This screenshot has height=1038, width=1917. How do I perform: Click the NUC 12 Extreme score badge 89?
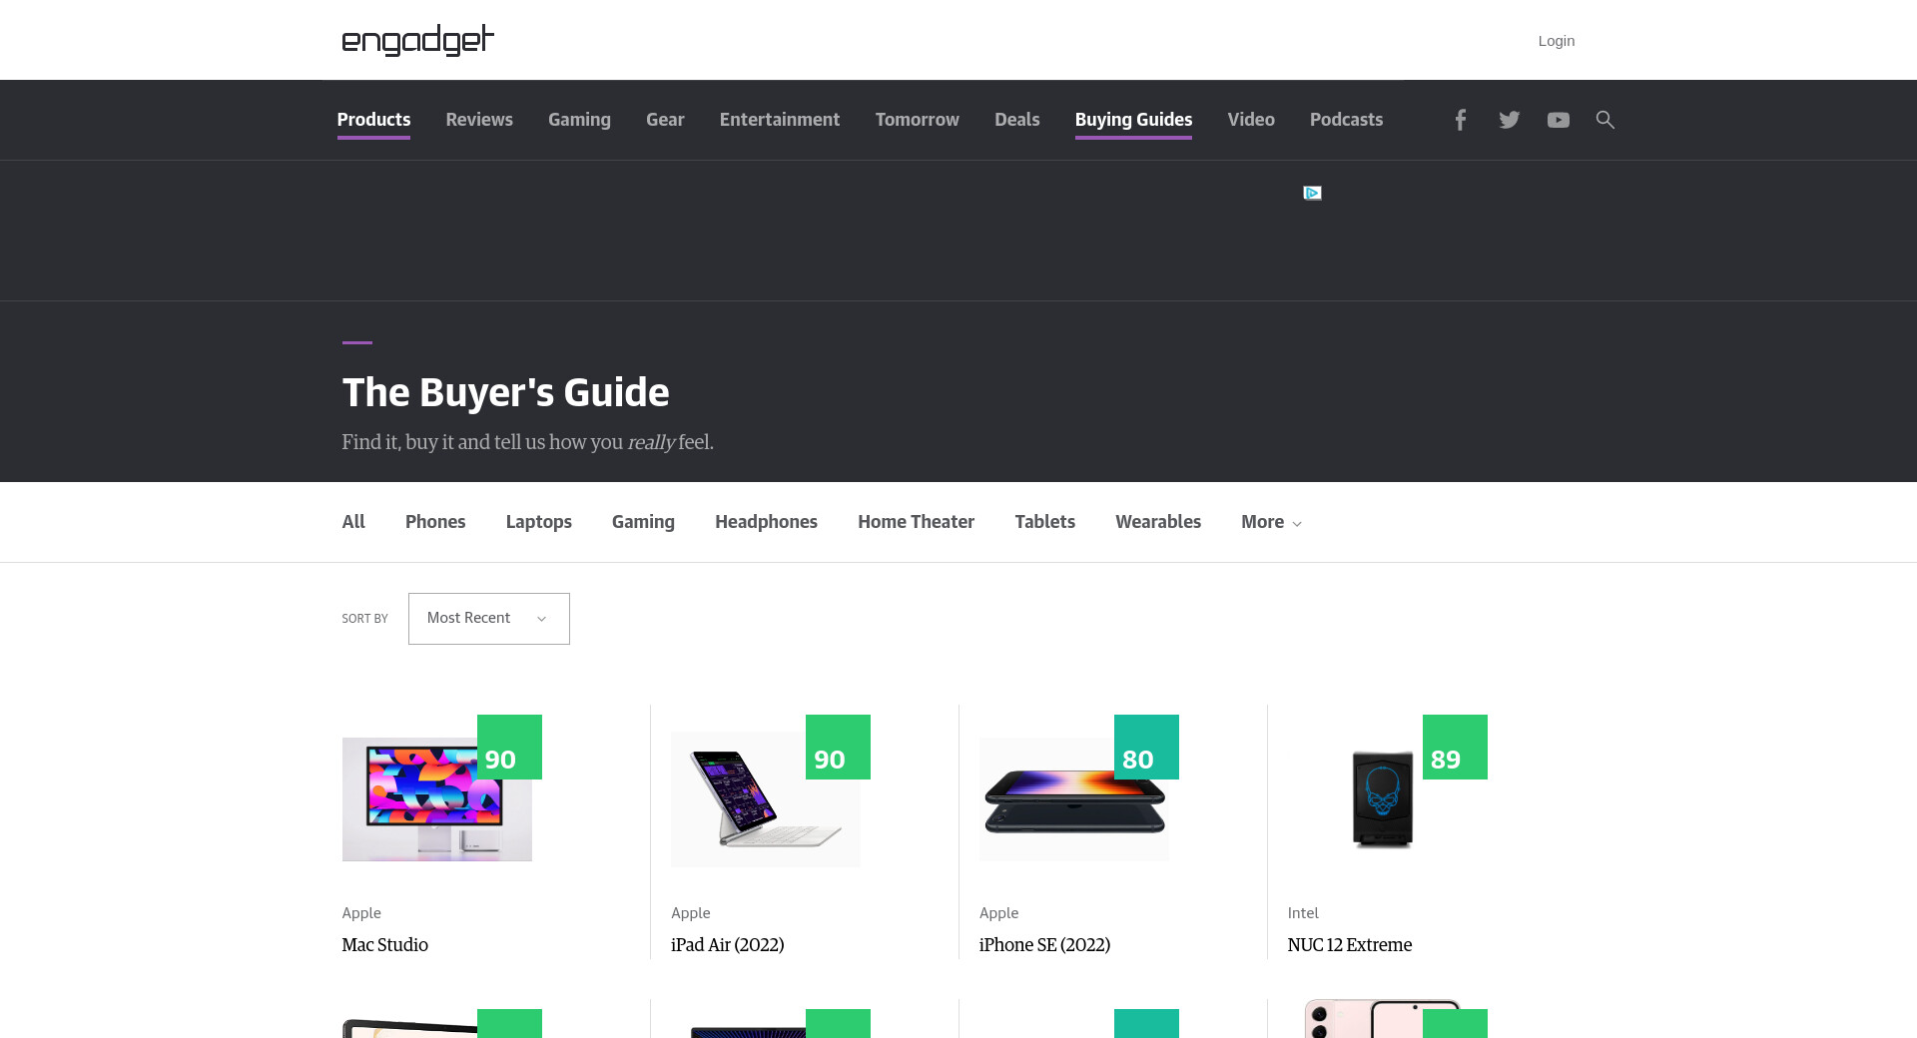coord(1455,747)
